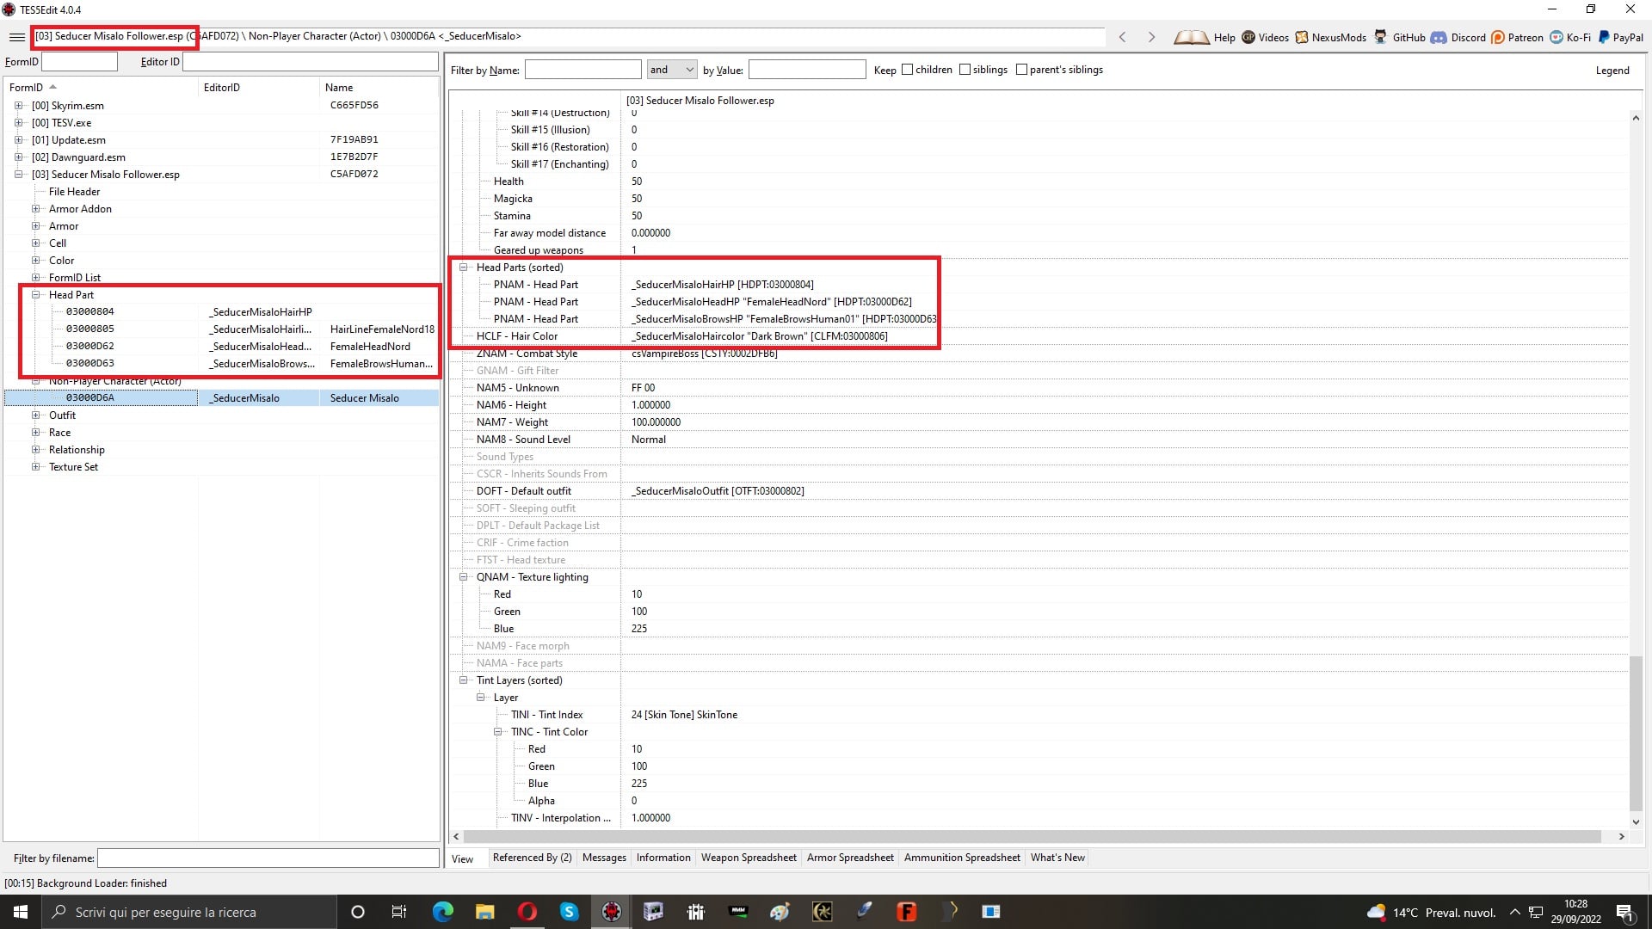Select the 03000D6A _SeducerMisalo NPC record
Viewport: 1652px width, 929px height.
point(222,398)
